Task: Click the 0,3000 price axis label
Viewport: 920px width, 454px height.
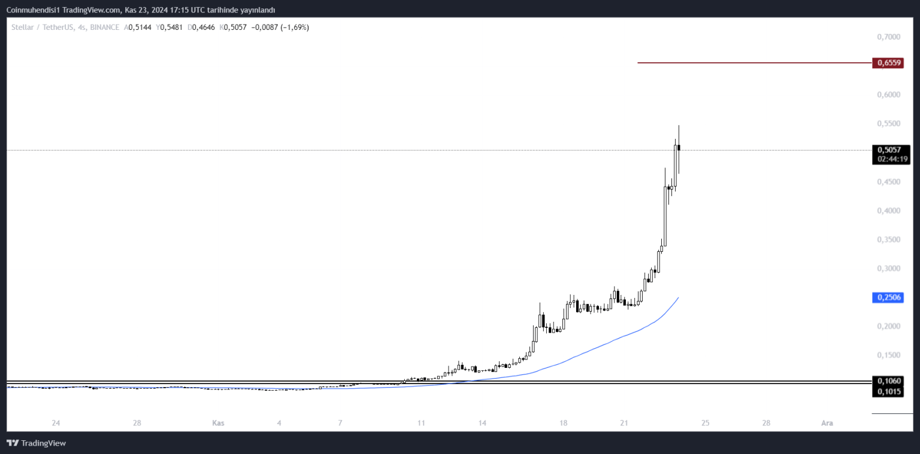Action: tap(888, 269)
